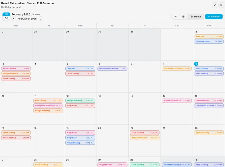Open Project Review event on the 3rd
Image resolution: width=225 pixels, height=167 pixels.
tap(16, 69)
